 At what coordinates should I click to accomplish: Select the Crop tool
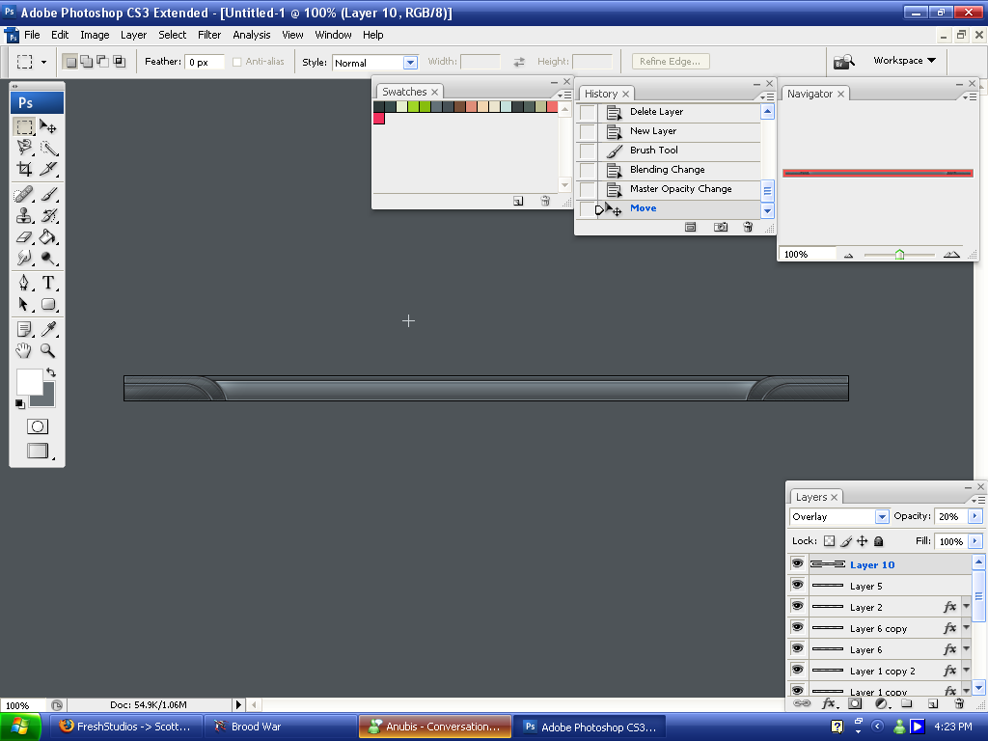24,170
